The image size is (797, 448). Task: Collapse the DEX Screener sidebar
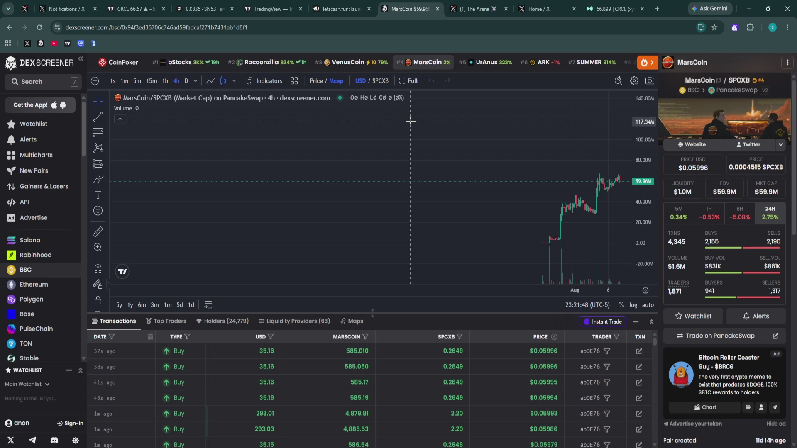click(x=81, y=59)
